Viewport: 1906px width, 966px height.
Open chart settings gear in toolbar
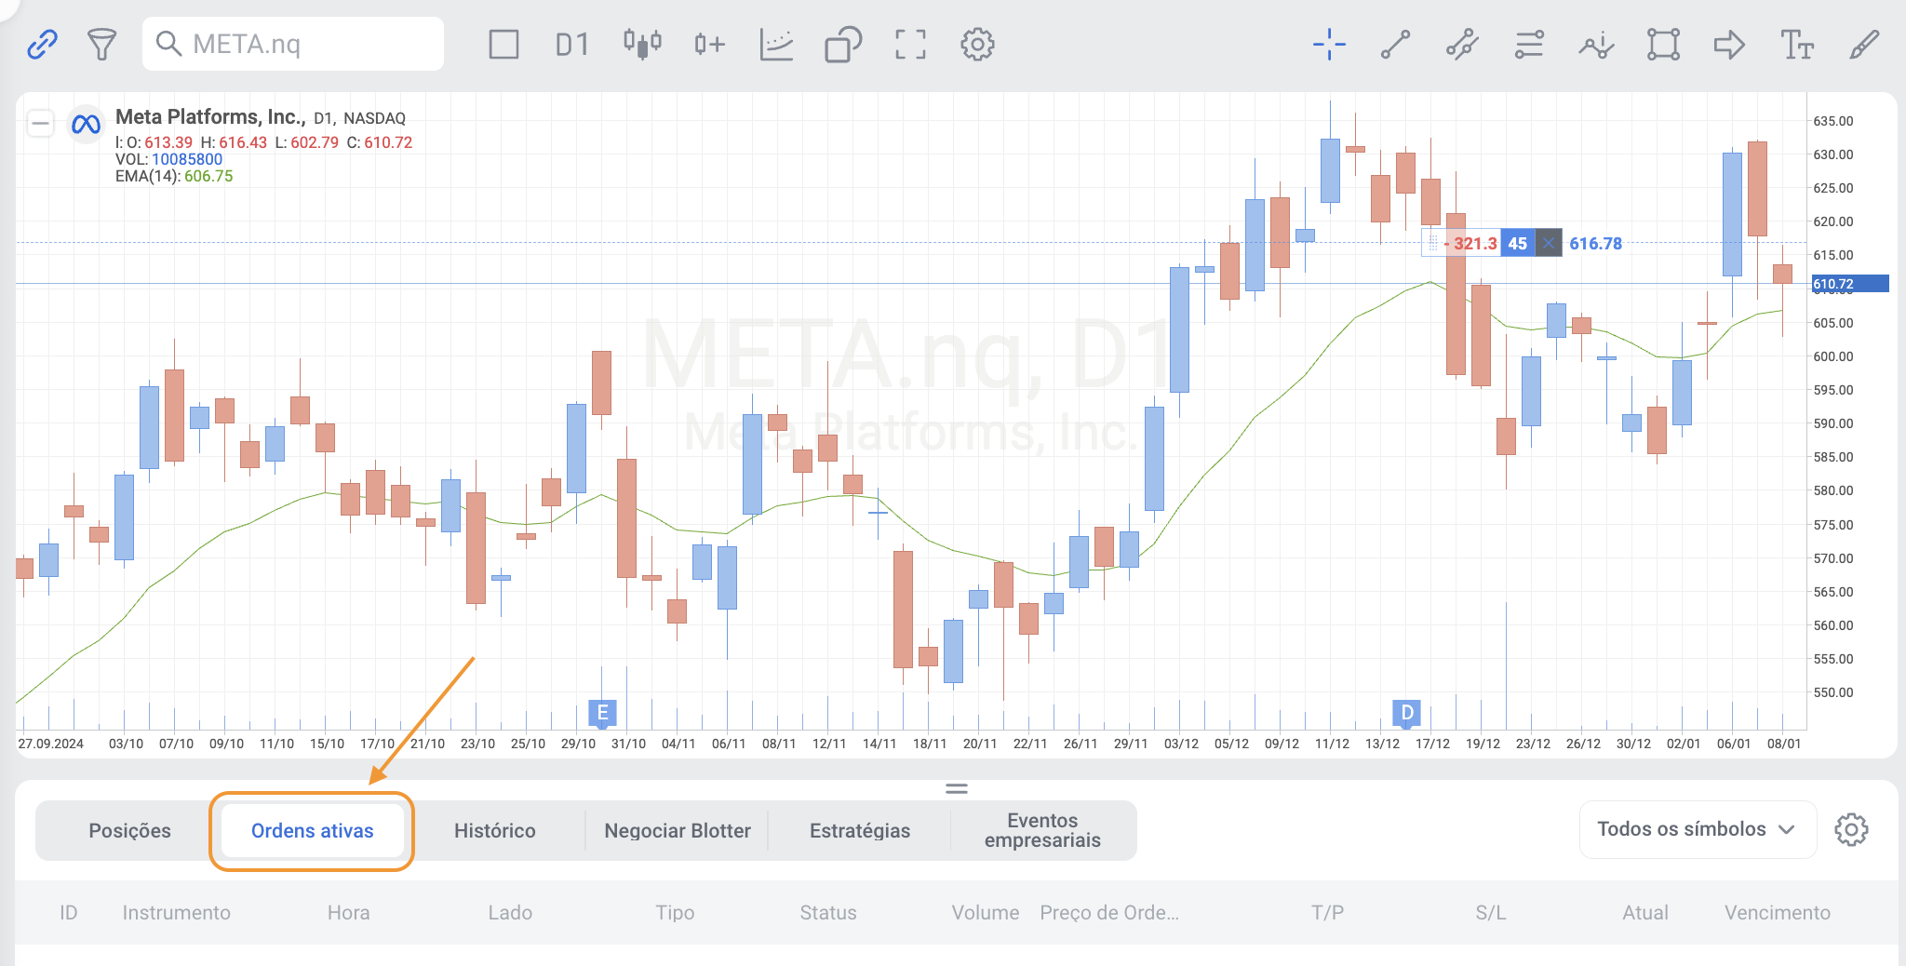[977, 44]
